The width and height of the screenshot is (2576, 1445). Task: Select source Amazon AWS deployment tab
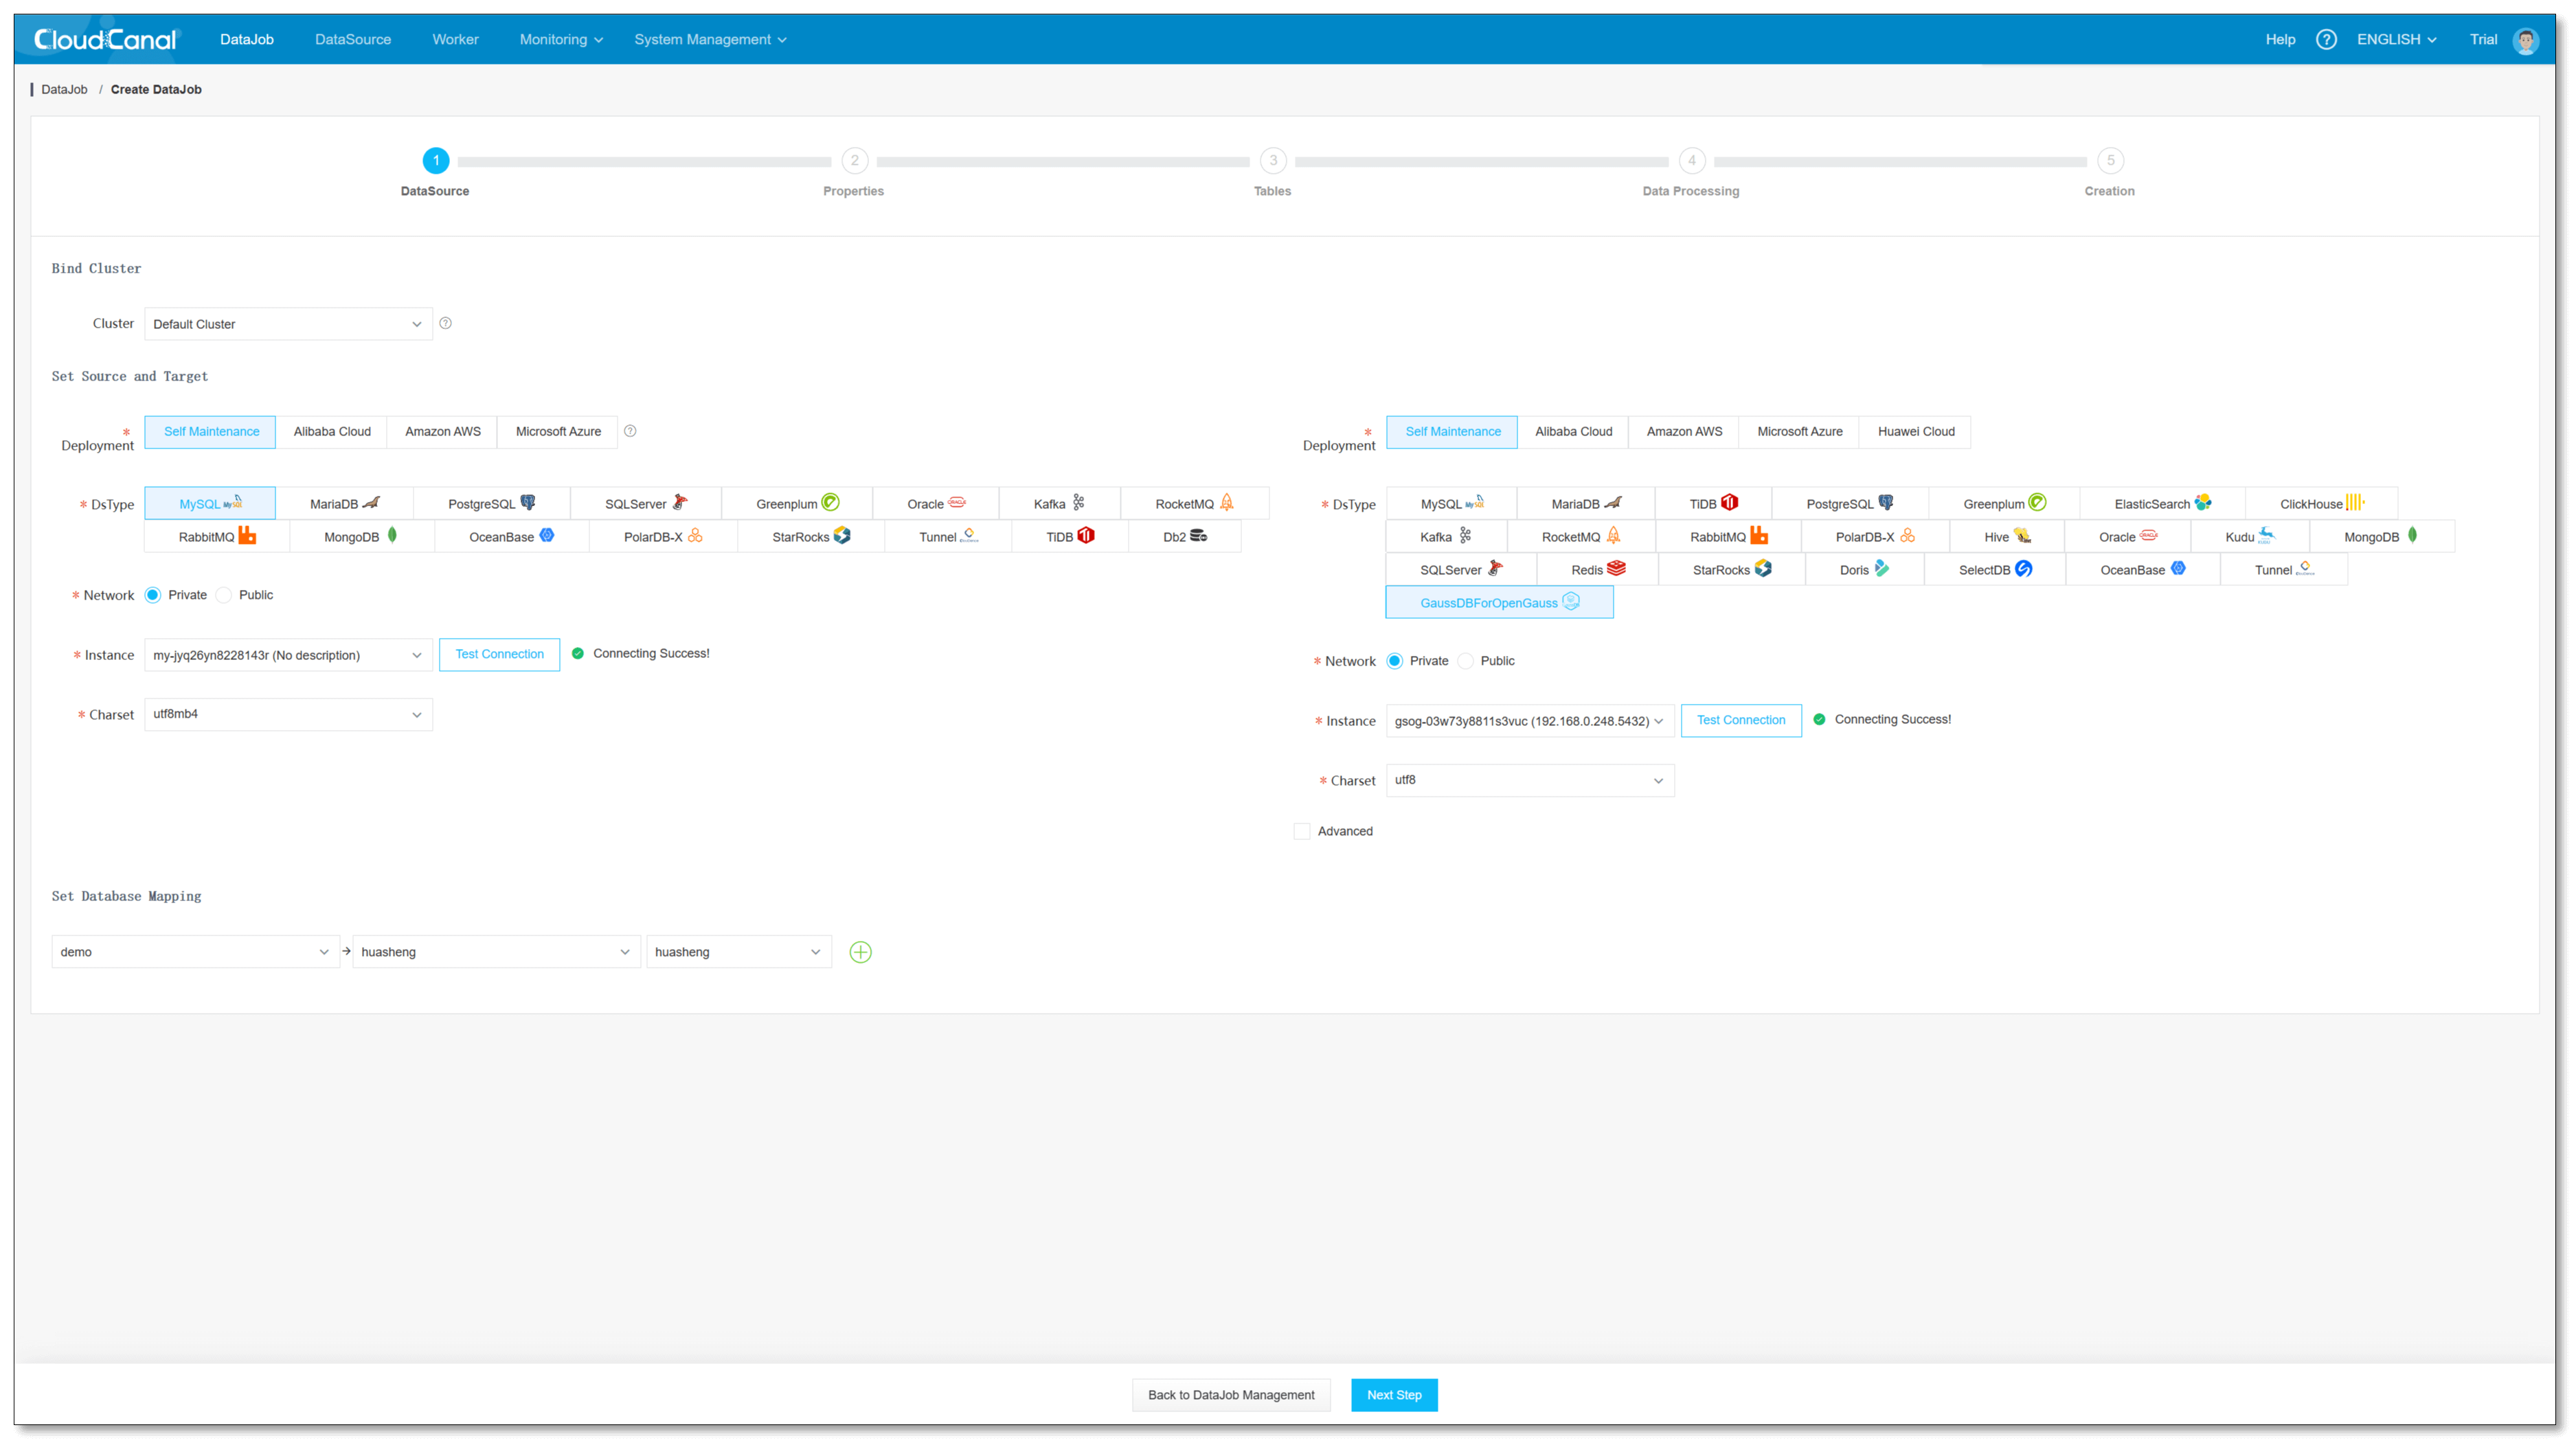coord(443,432)
